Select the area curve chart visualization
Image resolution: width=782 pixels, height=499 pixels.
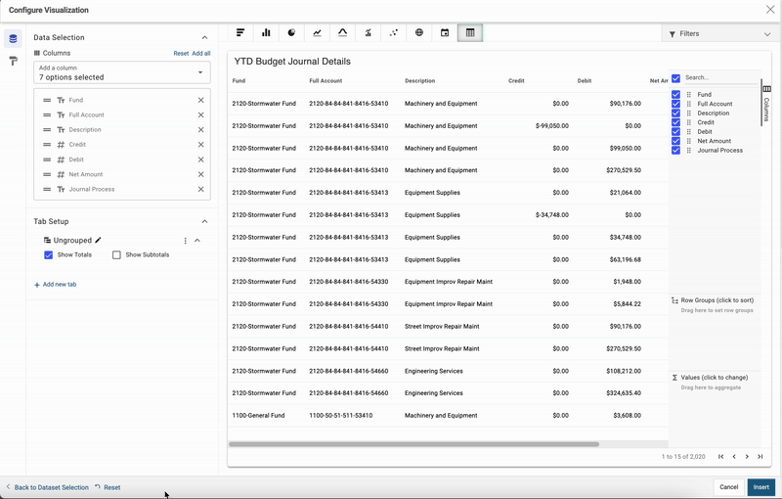click(x=343, y=33)
